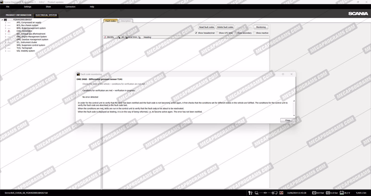Click 'No error detected' status line
This screenshot has width=371, height=196.
(x=90, y=97)
